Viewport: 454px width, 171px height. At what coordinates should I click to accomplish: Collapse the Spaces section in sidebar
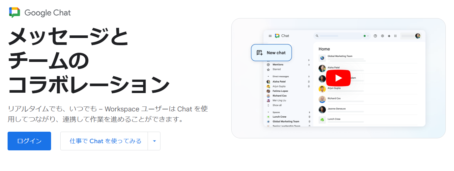coord(269,112)
